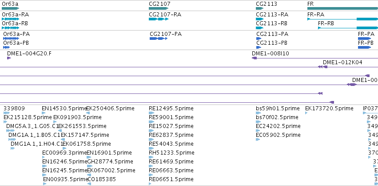This screenshot has height=186, width=378.
Task: Select the CG2113 gene arrow glyph
Action: pyautogui.click(x=260, y=8)
